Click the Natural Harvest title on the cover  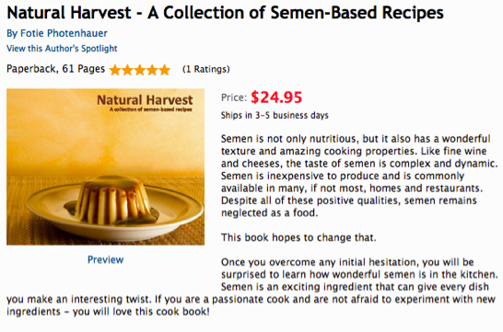[145, 100]
